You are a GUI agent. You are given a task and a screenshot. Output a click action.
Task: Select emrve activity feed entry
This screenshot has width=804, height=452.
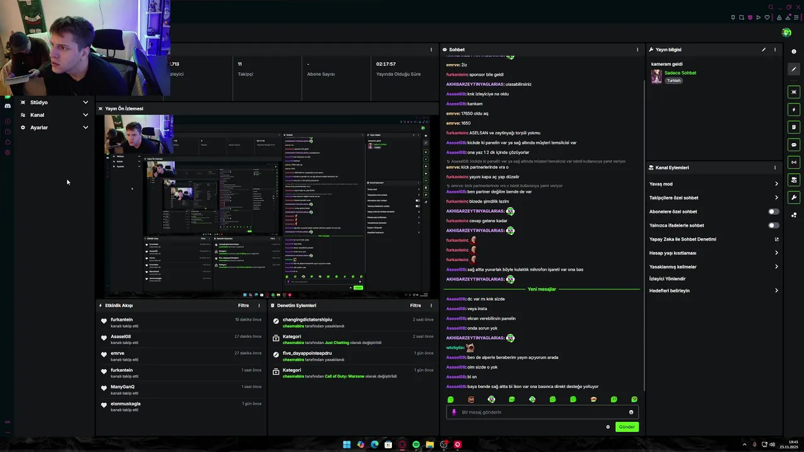(181, 356)
